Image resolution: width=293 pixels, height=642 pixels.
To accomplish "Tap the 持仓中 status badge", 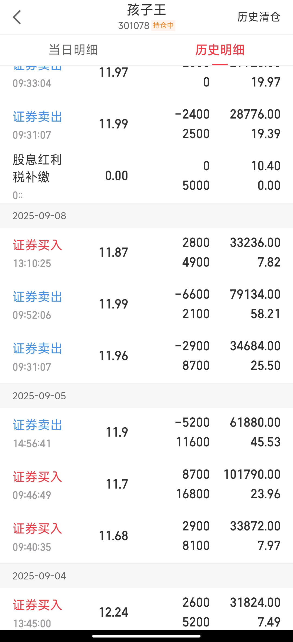I will point(163,26).
